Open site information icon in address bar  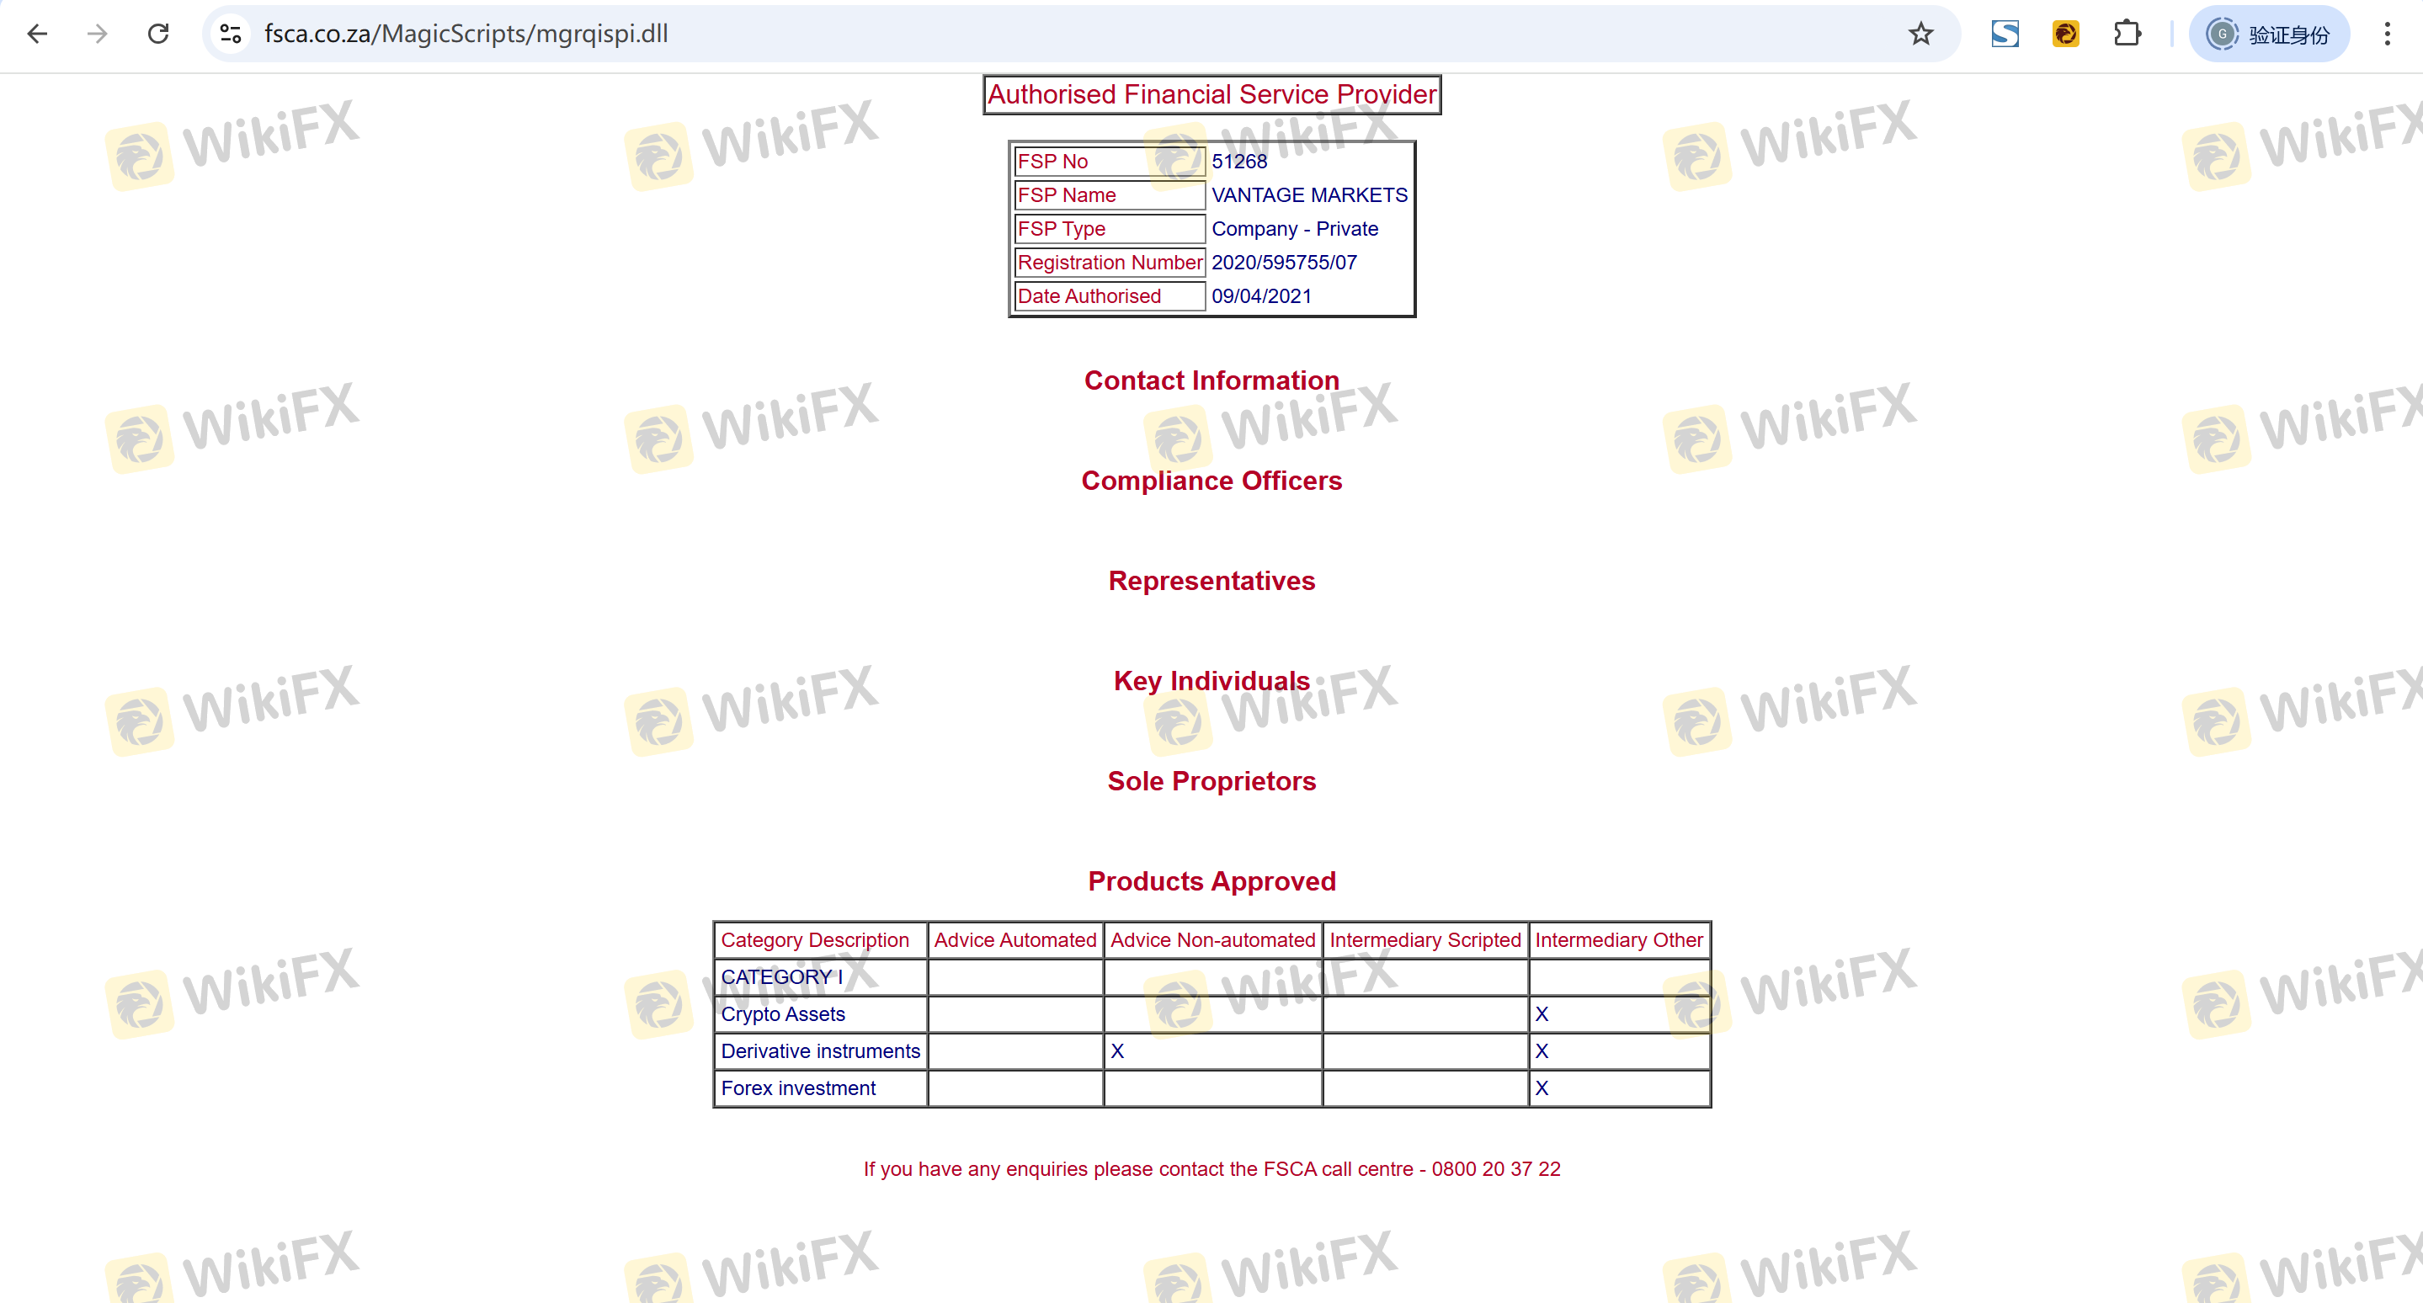(x=231, y=34)
